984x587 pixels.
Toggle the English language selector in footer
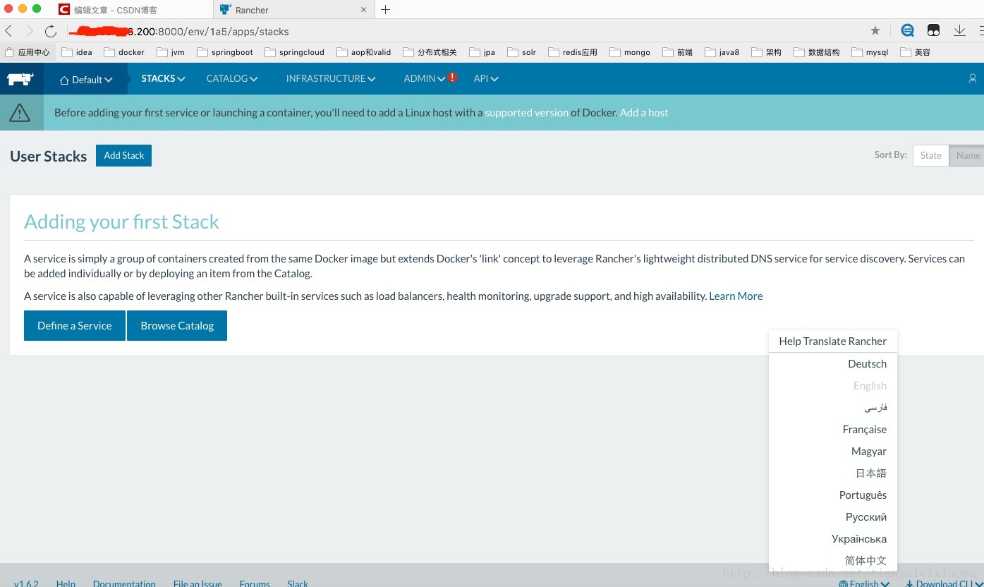click(x=864, y=583)
